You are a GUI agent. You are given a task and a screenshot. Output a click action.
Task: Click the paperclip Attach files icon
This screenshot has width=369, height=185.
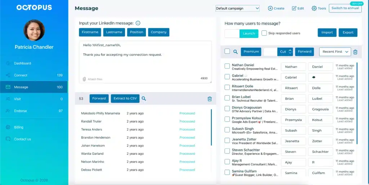(84, 79)
